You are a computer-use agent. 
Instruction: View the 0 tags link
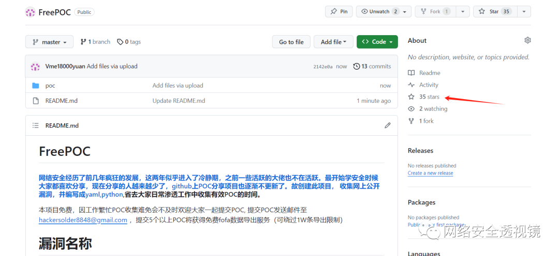129,42
